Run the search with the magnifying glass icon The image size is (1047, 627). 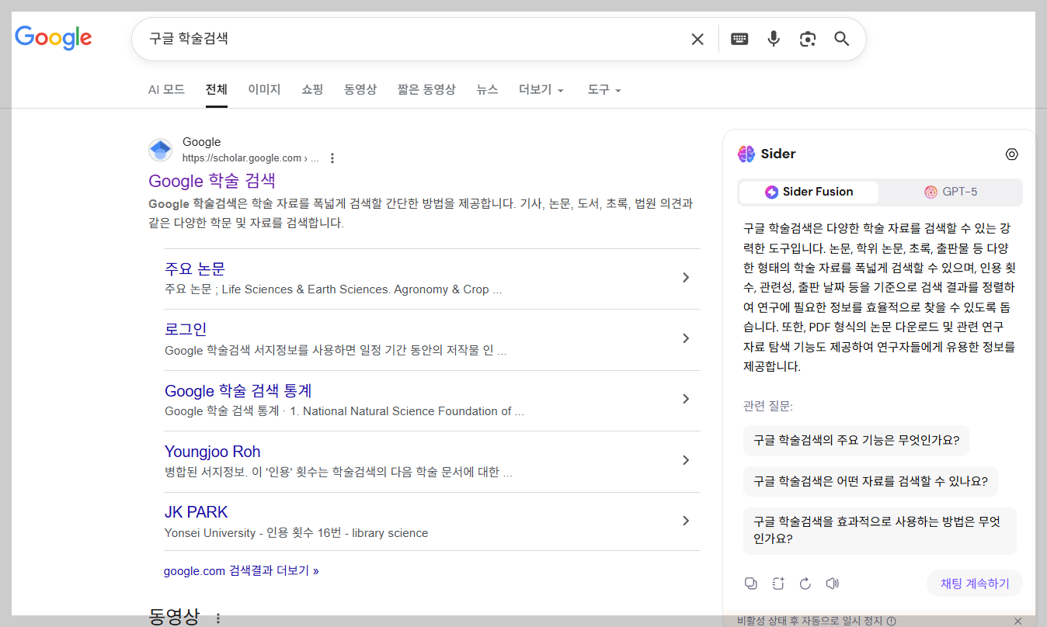pyautogui.click(x=841, y=38)
